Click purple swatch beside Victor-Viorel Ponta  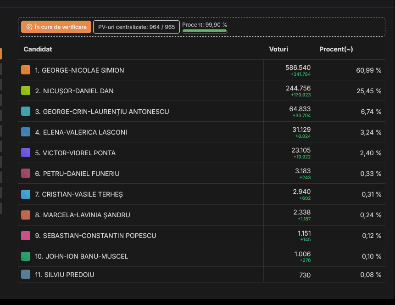[x=26, y=152]
